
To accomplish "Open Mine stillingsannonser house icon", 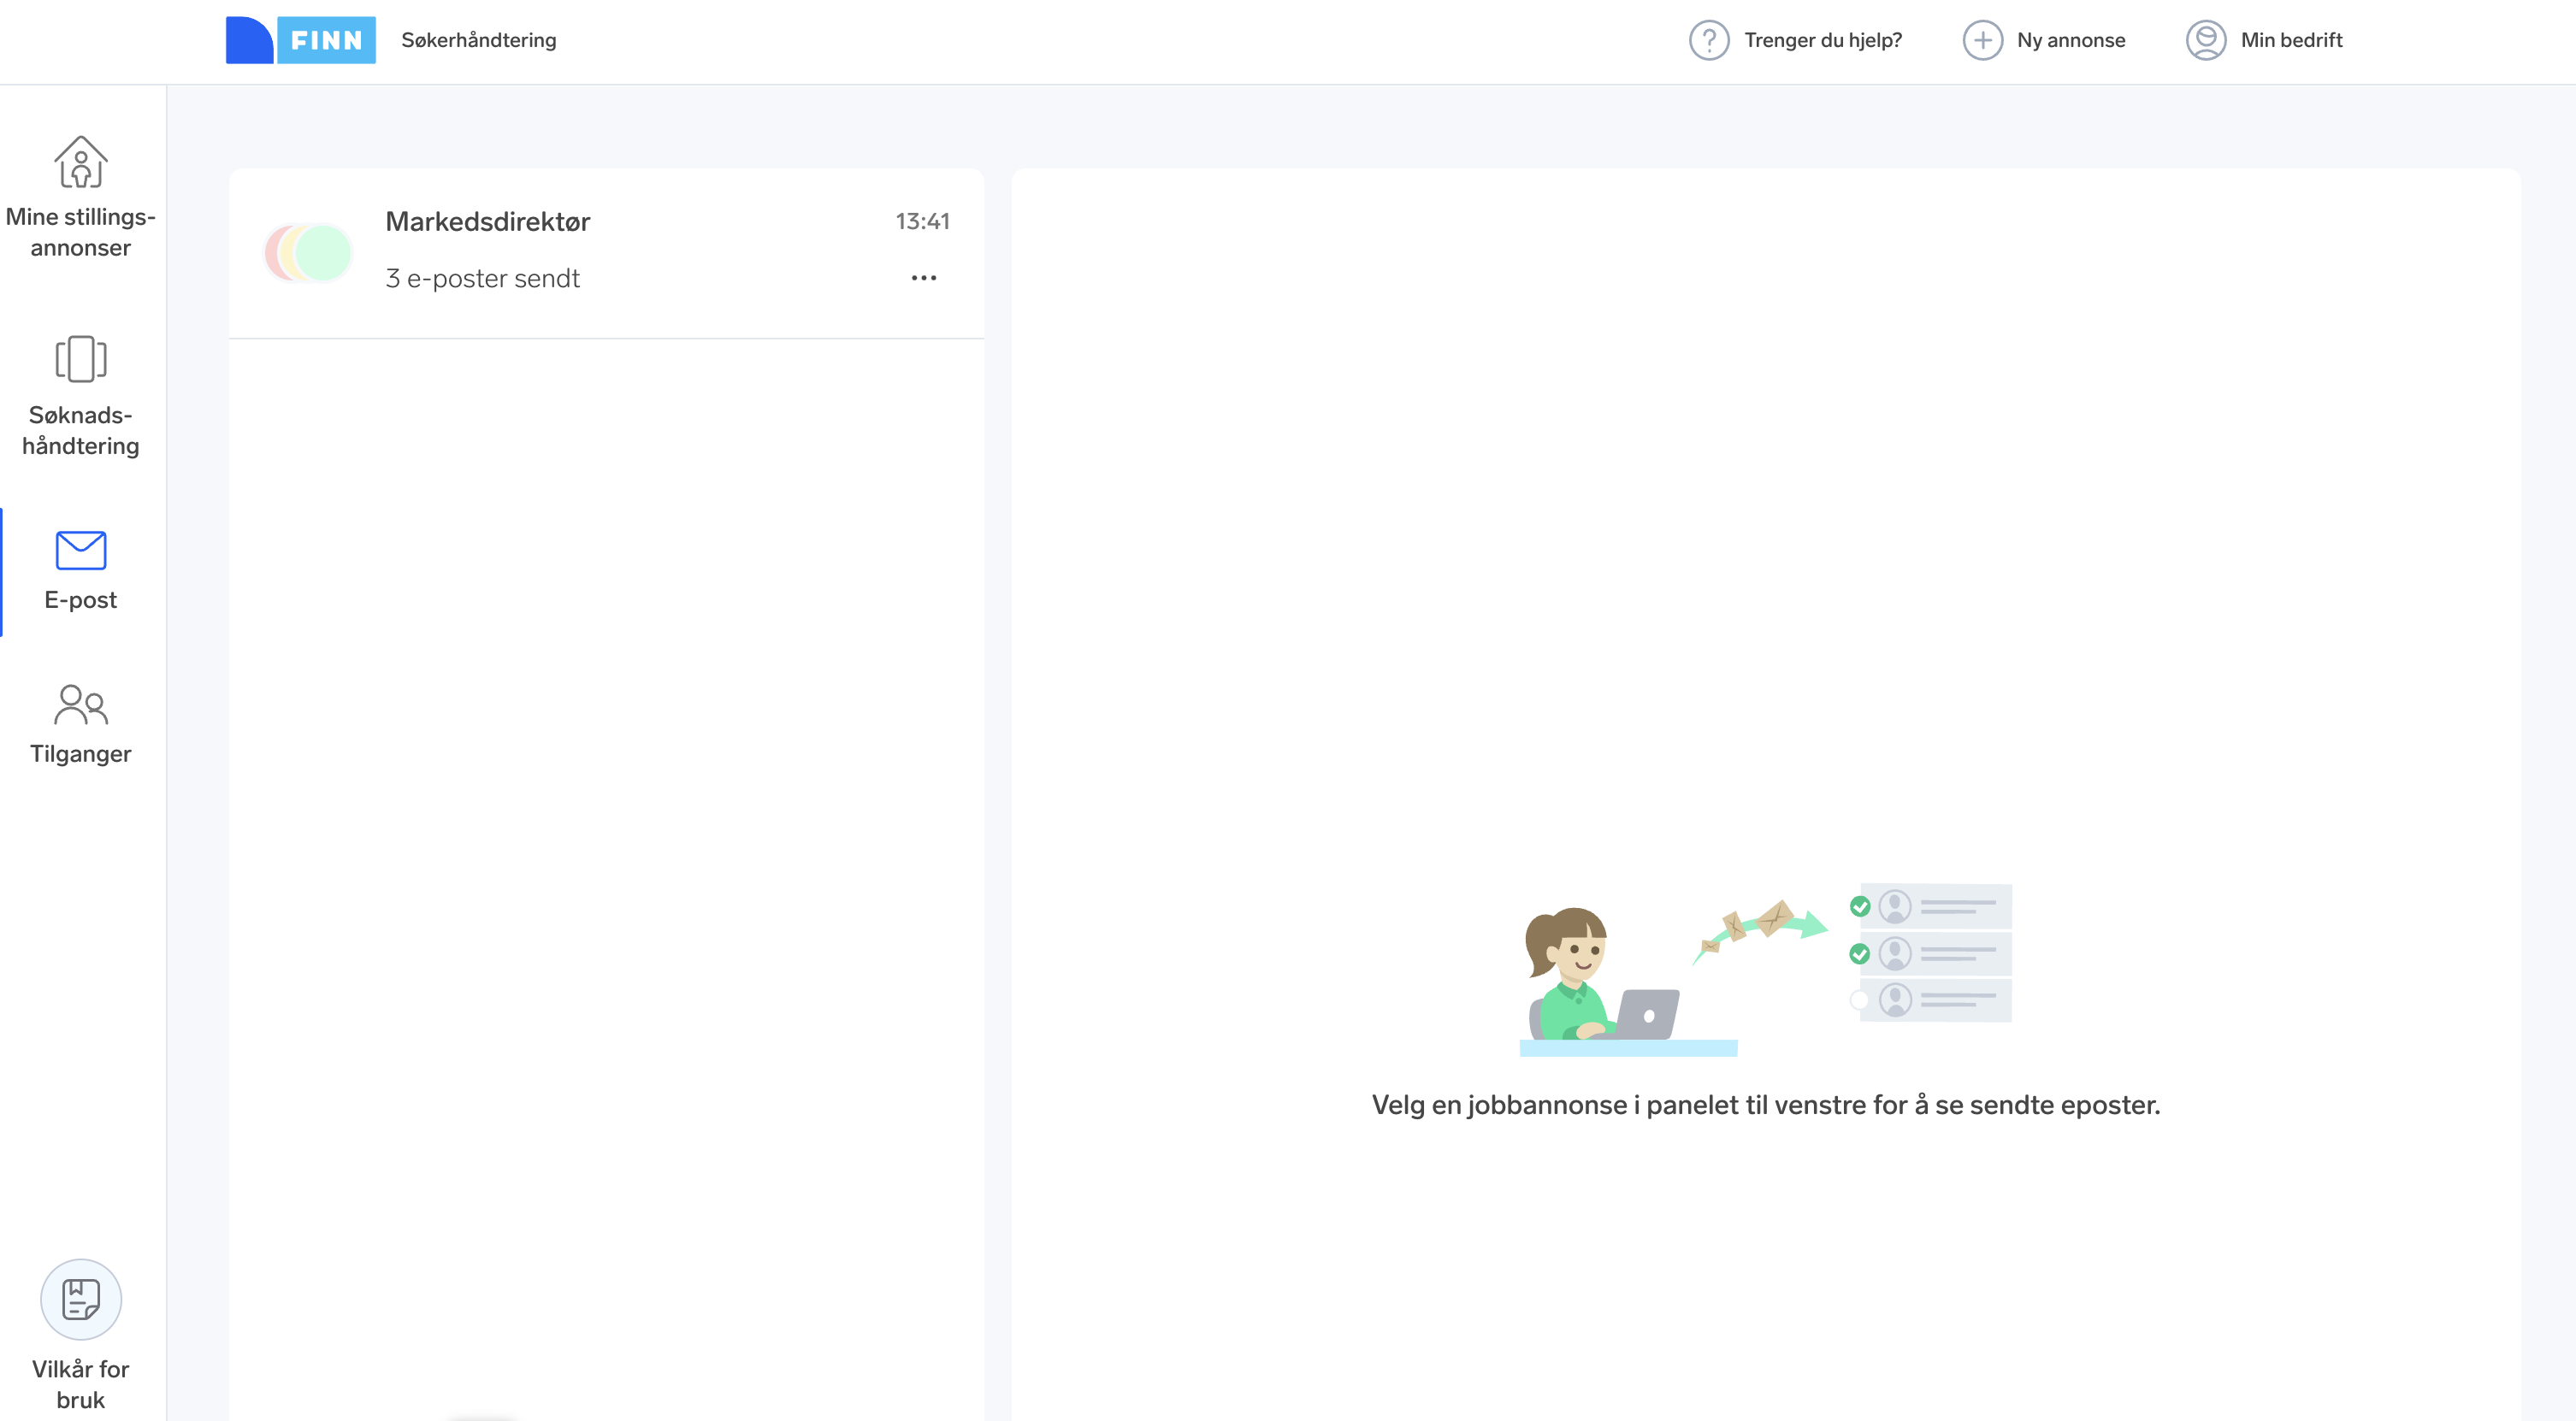I will point(80,162).
